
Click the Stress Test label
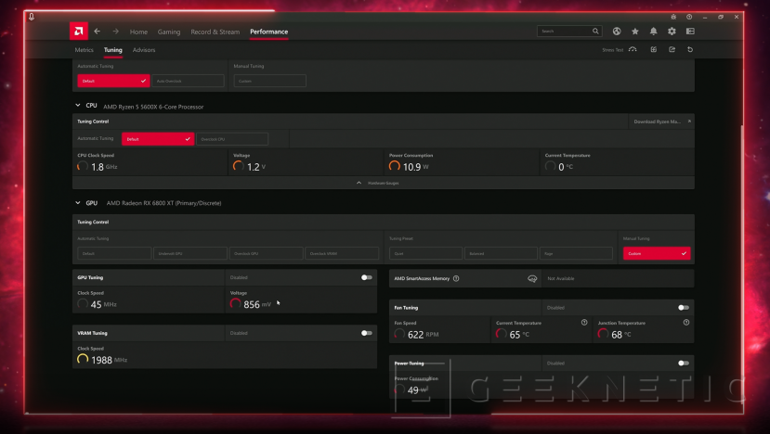[x=612, y=50]
